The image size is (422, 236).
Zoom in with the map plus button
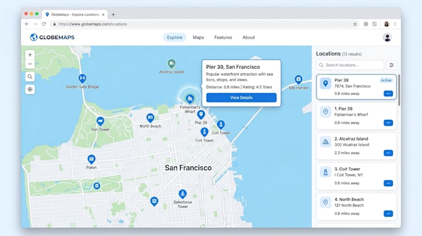click(30, 55)
